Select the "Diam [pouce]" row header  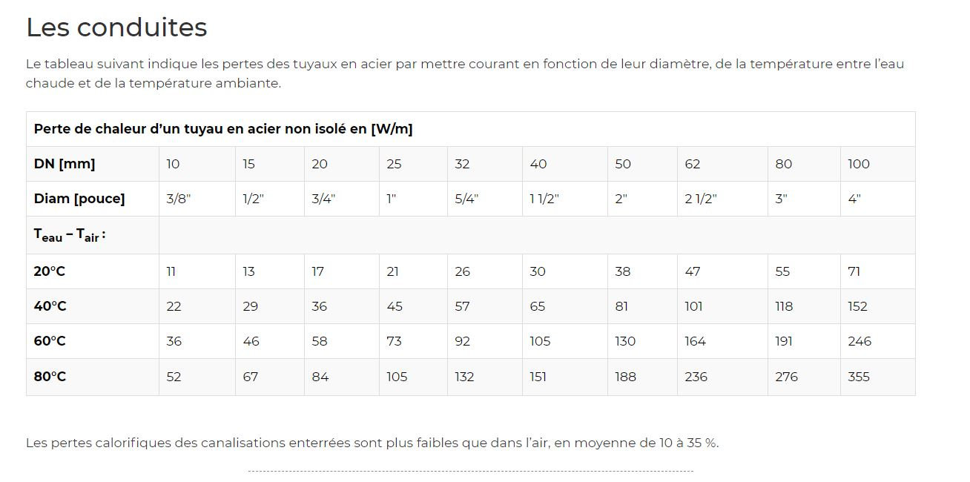pyautogui.click(x=79, y=199)
